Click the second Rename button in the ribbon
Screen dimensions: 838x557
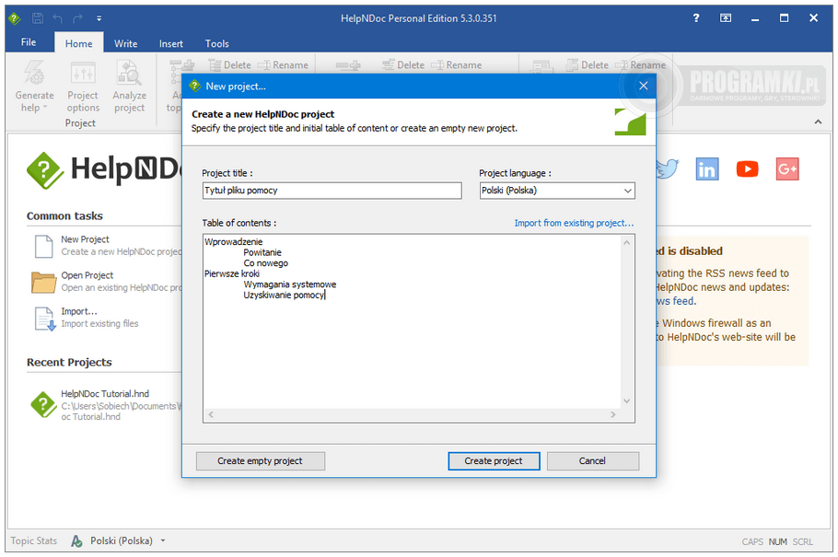point(457,65)
